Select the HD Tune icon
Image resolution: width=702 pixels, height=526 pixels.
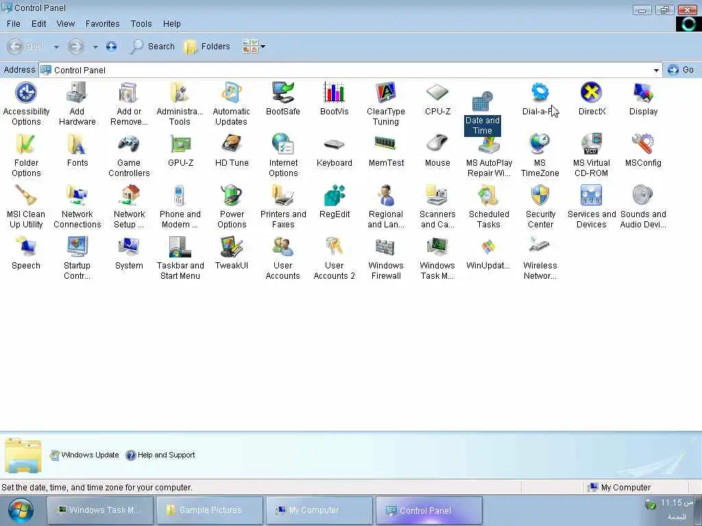pos(232,150)
